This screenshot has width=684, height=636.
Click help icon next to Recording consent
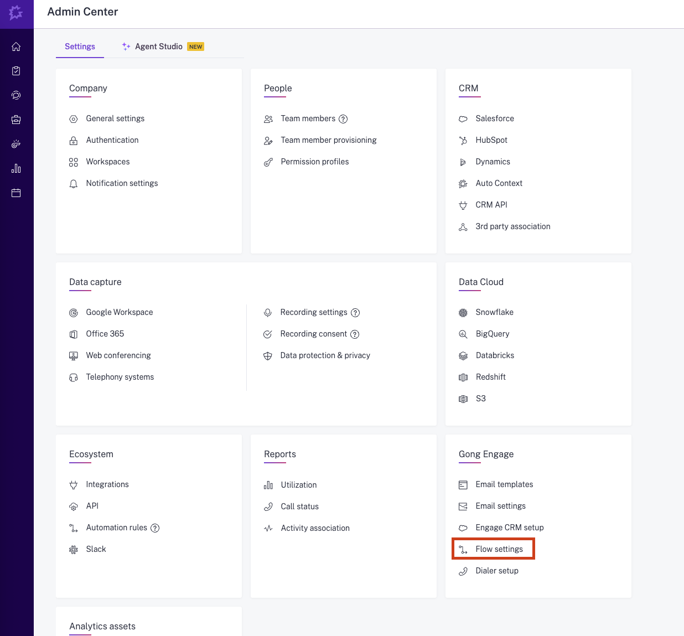click(x=355, y=334)
